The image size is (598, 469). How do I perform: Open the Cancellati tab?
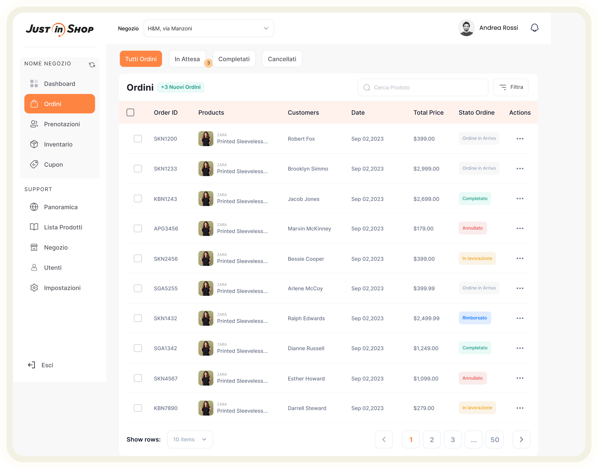(282, 59)
